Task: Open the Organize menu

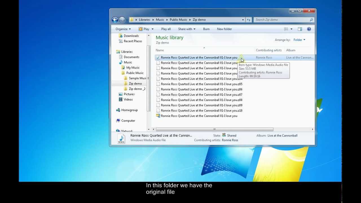Action: [x=123, y=29]
